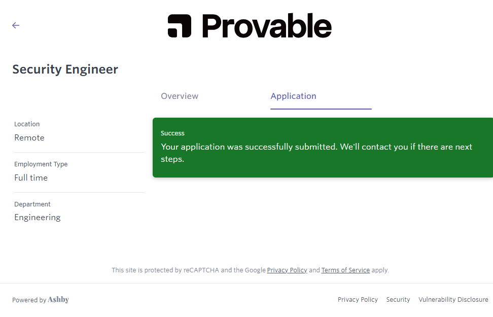This screenshot has width=493, height=317.
Task: Open Google Privacy Policy in reCAPTCHA notice
Action: click(x=287, y=270)
